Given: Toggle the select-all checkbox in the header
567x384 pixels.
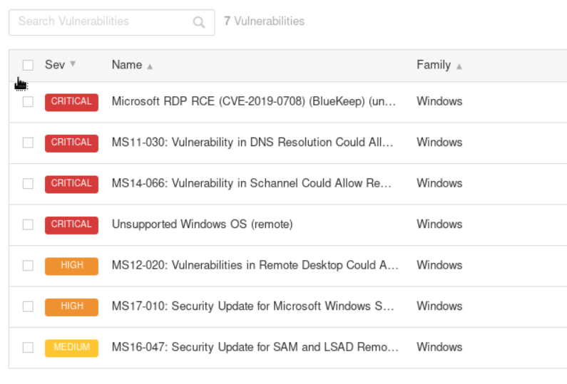Looking at the screenshot, I should (28, 66).
